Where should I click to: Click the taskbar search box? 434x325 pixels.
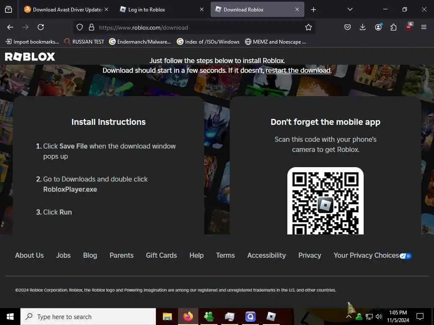(88, 317)
